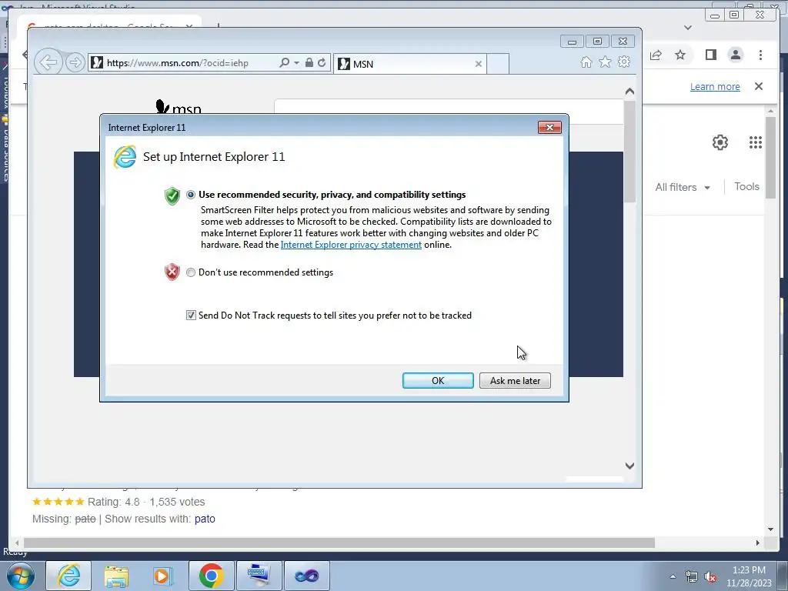Bookmark page with Chrome star icon
788x591 pixels.
point(680,55)
